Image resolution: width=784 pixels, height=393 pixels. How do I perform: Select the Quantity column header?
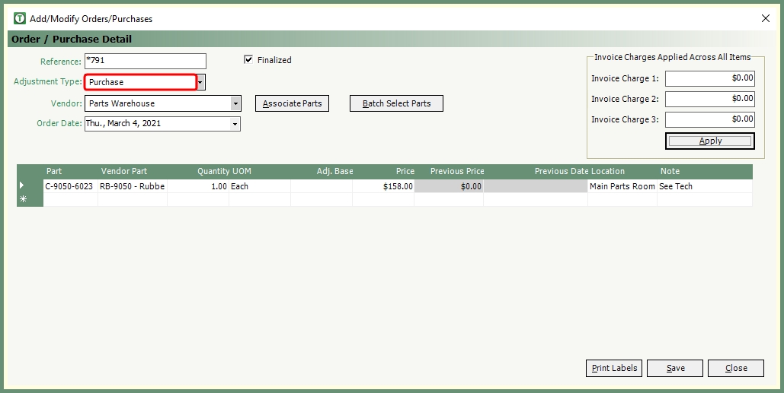coord(213,172)
